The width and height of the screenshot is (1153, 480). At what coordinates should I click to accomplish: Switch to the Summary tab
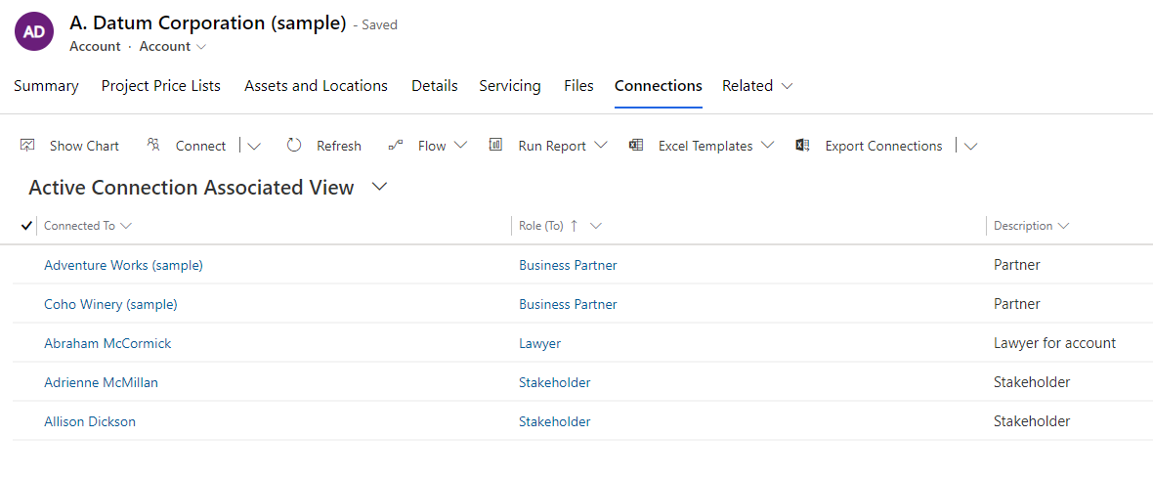(x=46, y=86)
